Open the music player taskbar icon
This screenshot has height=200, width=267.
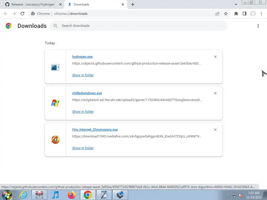pyautogui.click(x=55, y=195)
